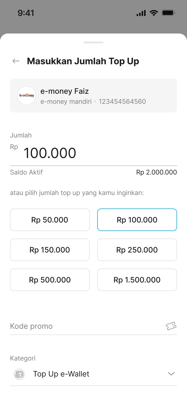This screenshot has height=406, width=187.
Task: Pick the Rp 1.500.000 top up amount
Action: [137, 280]
